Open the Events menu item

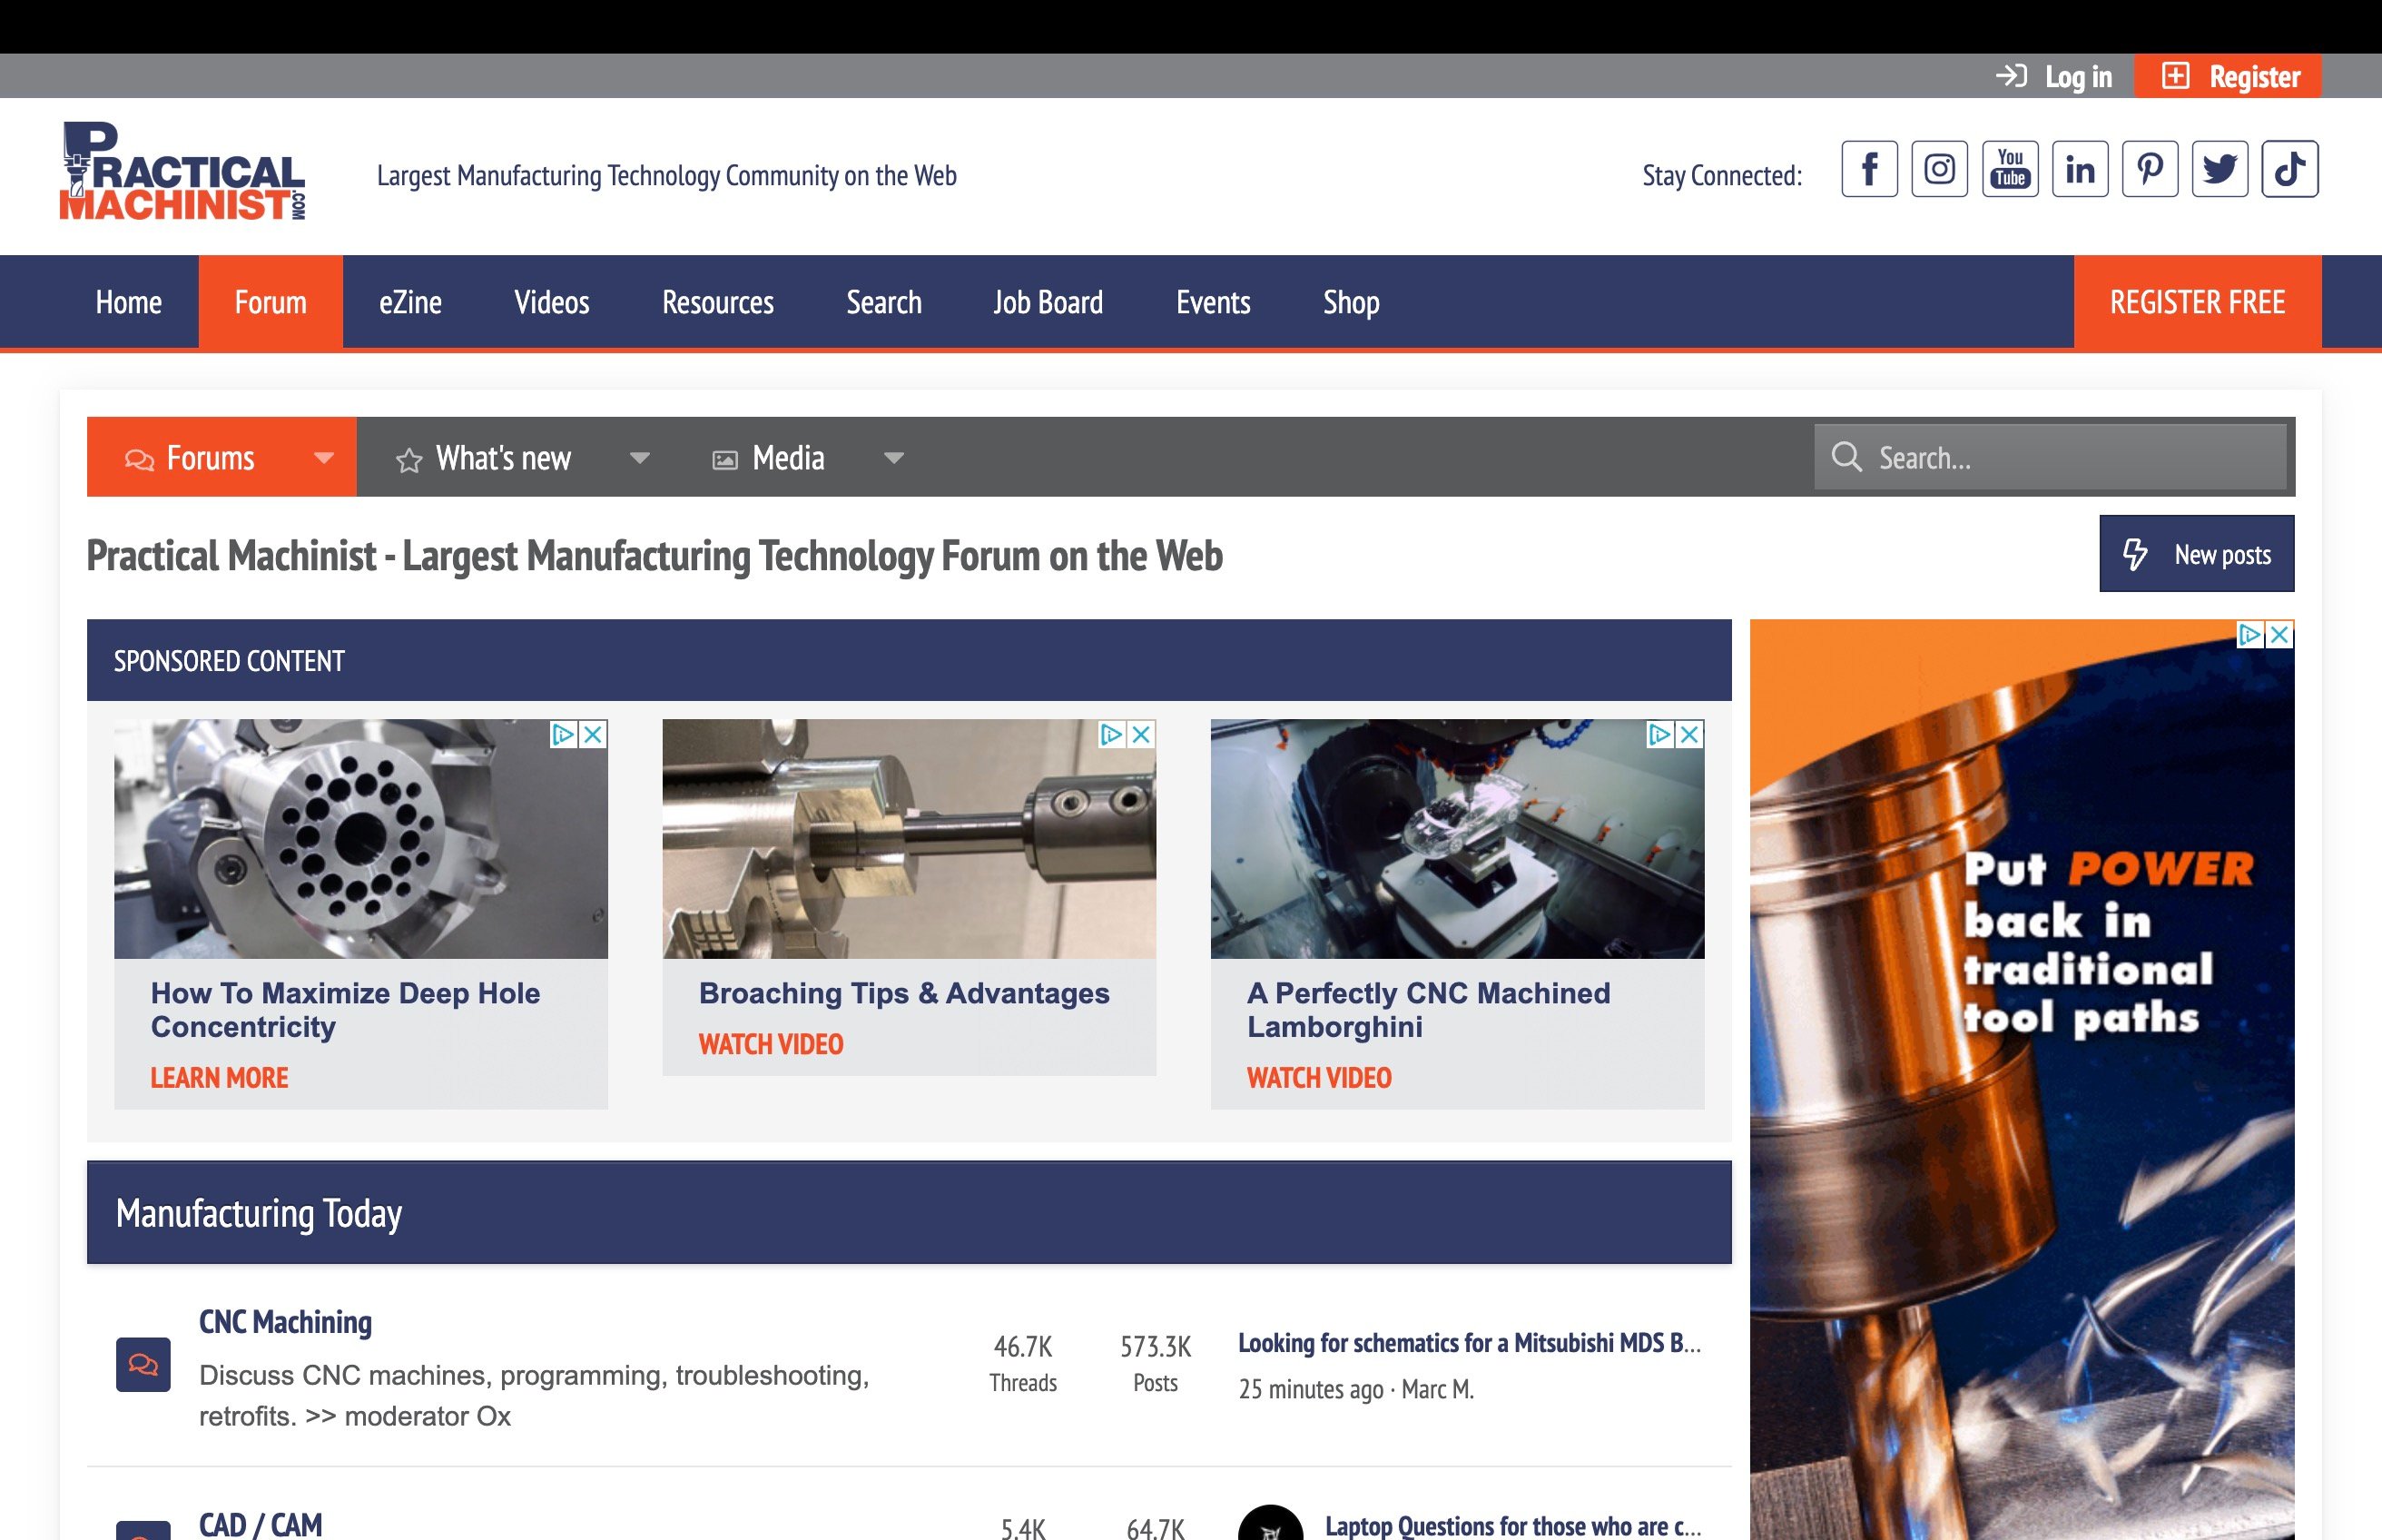click(1214, 302)
